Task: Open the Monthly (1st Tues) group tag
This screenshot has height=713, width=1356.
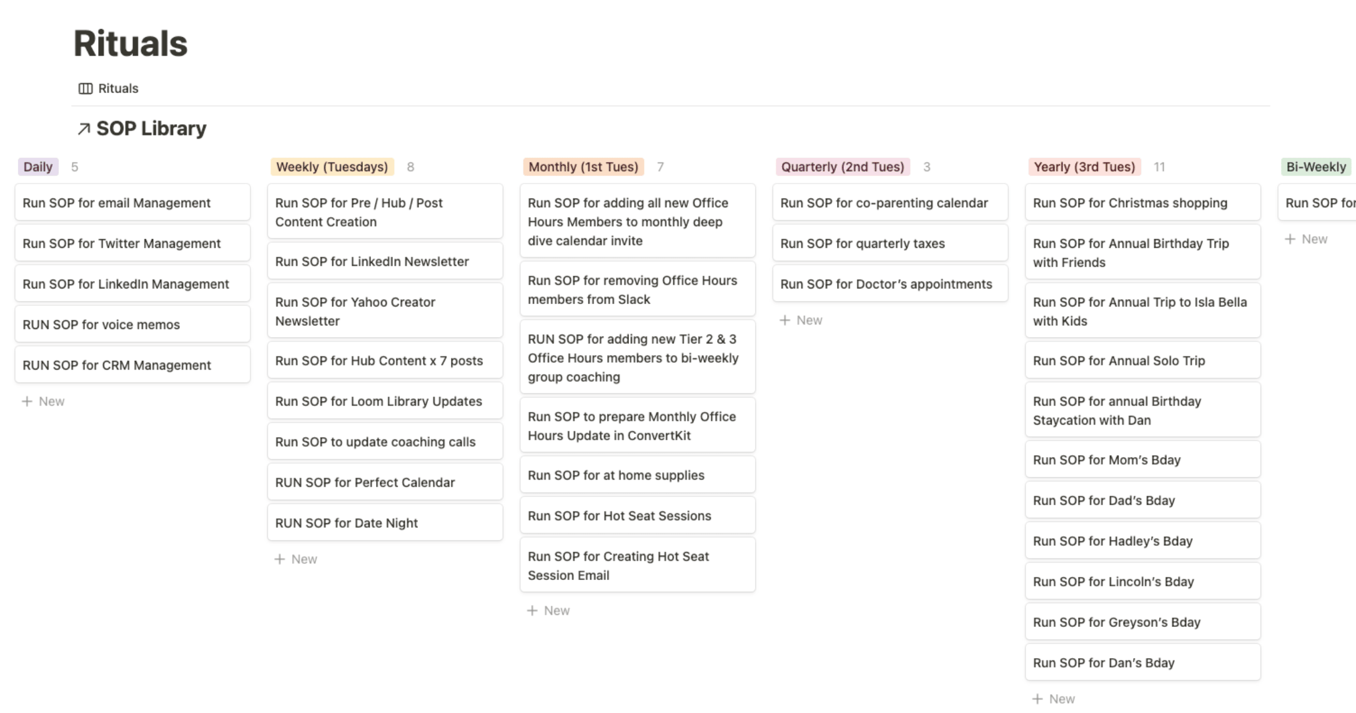Action: [583, 167]
